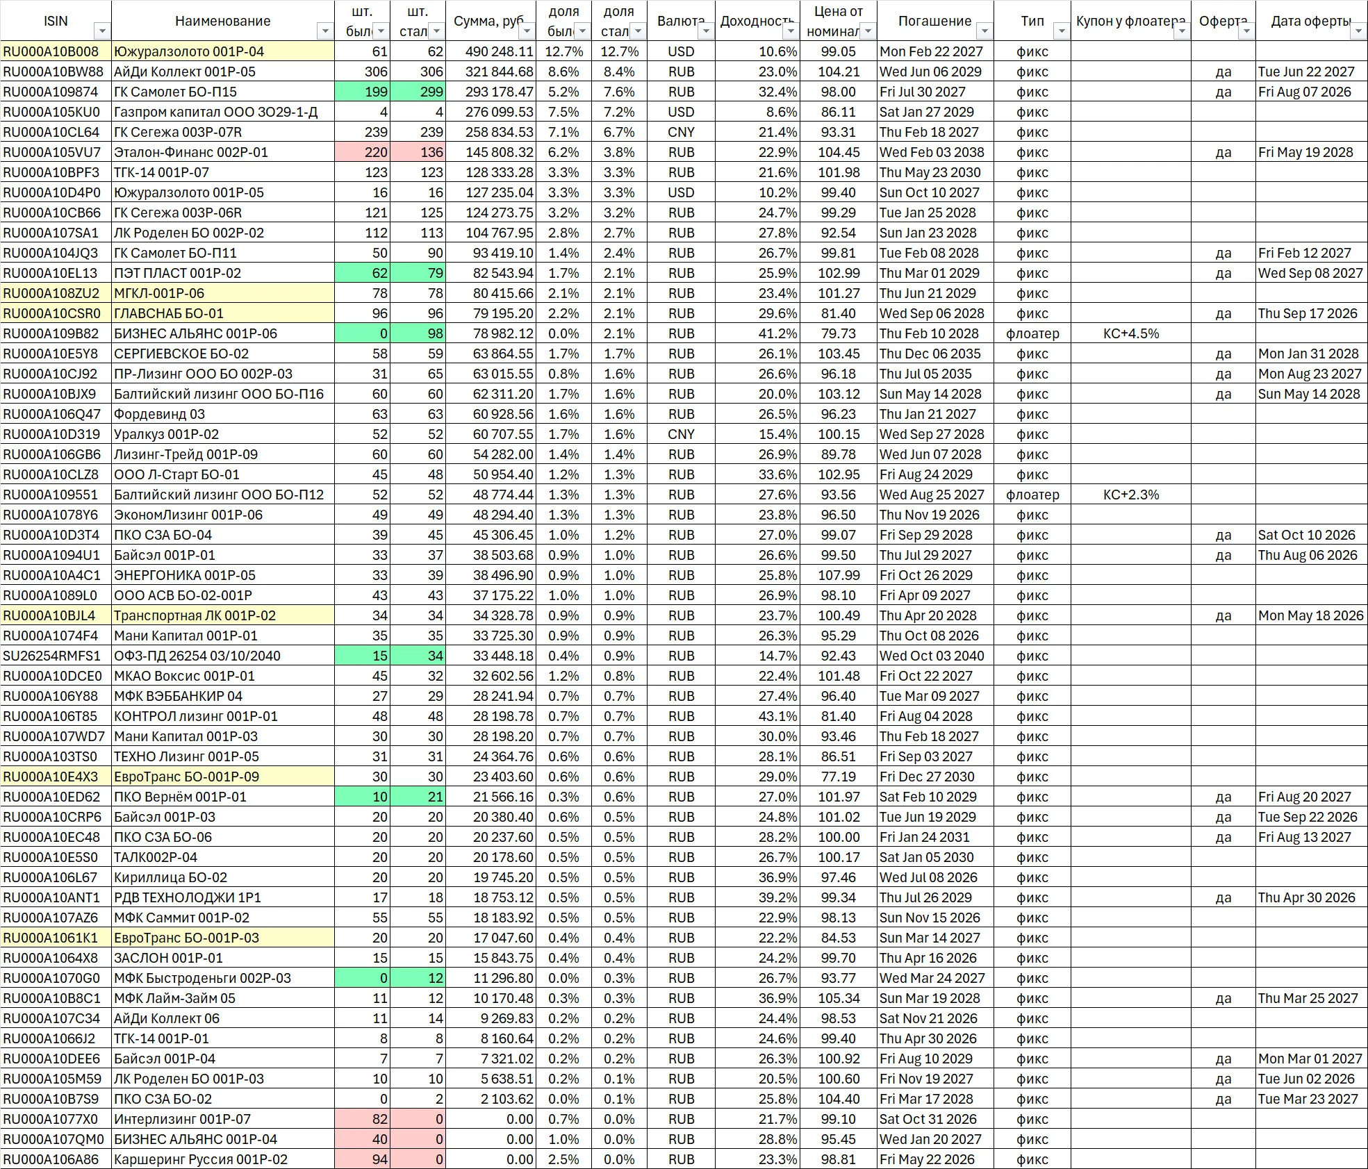Open the ISIN column filter dropdown
The image size is (1368, 1169).
point(102,31)
